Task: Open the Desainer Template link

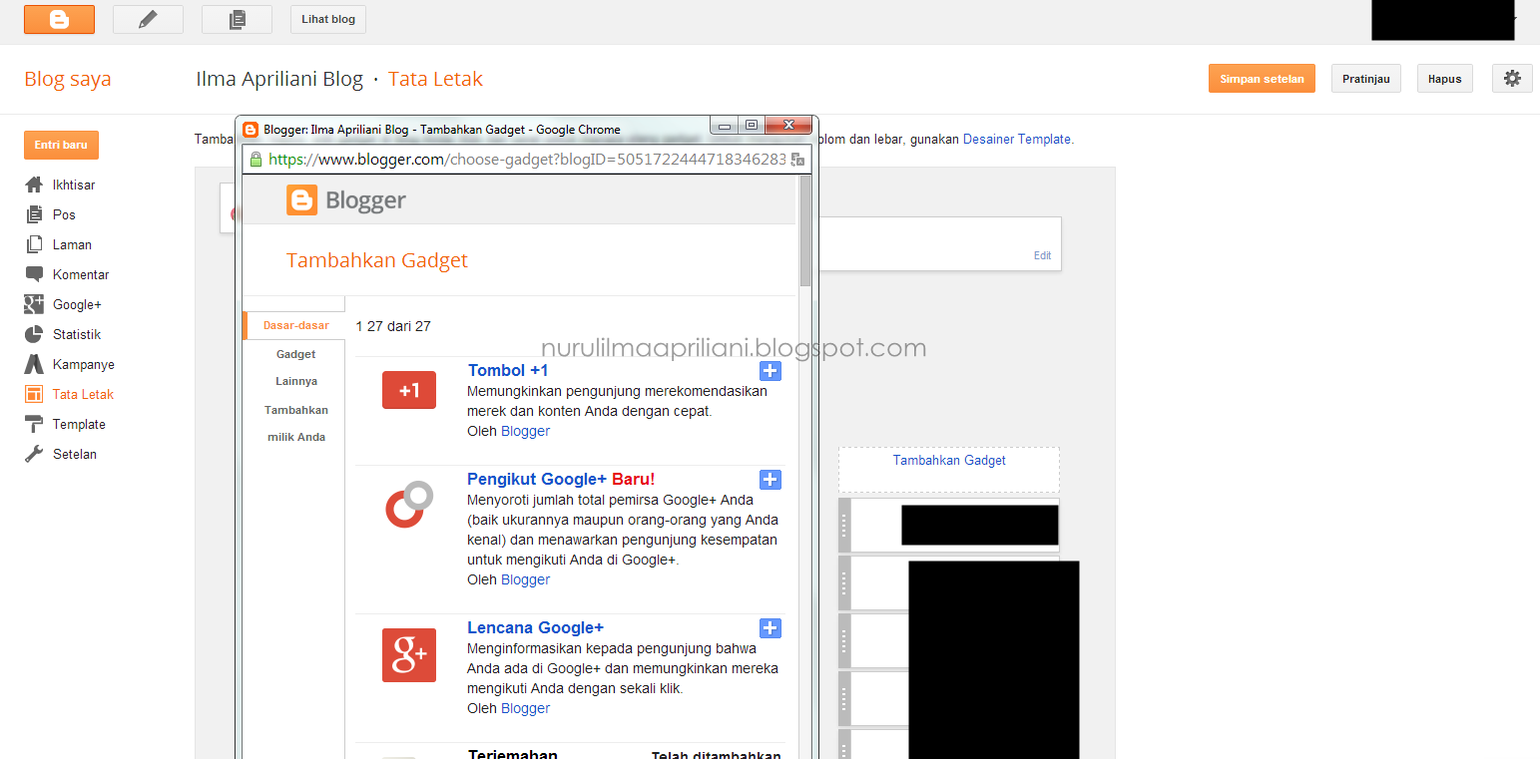Action: pos(1016,140)
